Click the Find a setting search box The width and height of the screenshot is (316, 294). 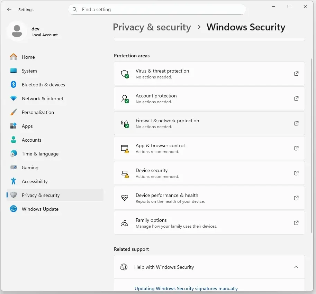tap(157, 9)
